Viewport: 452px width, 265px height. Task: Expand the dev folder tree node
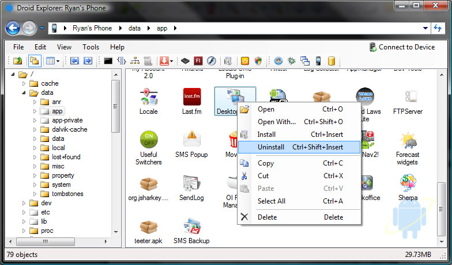pyautogui.click(x=24, y=203)
